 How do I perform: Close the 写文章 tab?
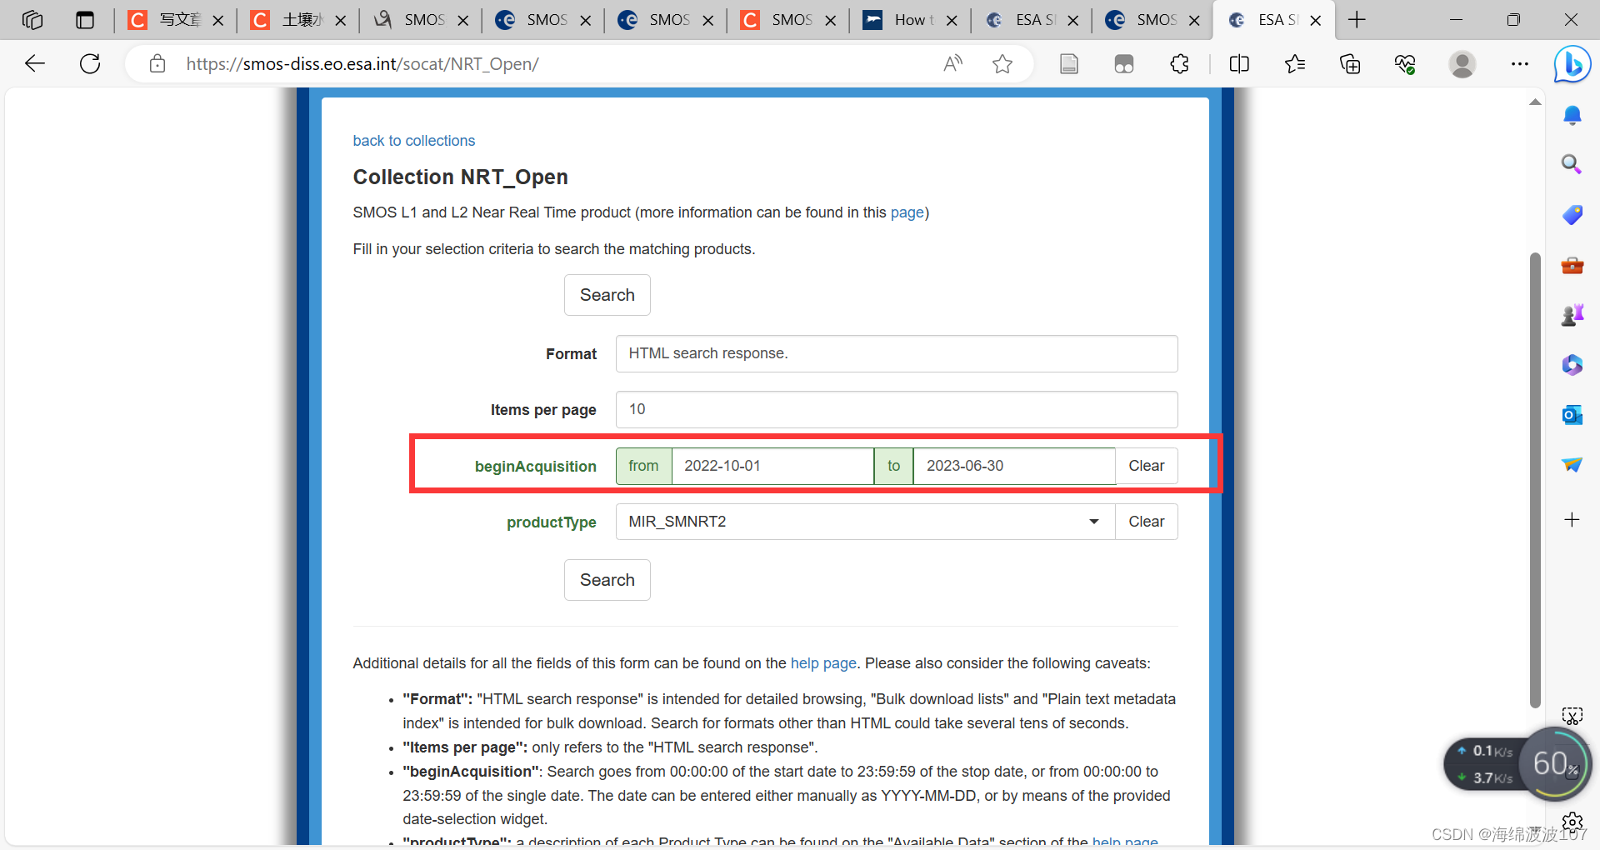pos(218,20)
